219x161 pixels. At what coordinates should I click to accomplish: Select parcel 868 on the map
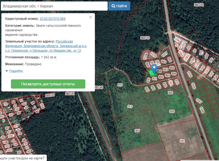[x=159, y=71]
